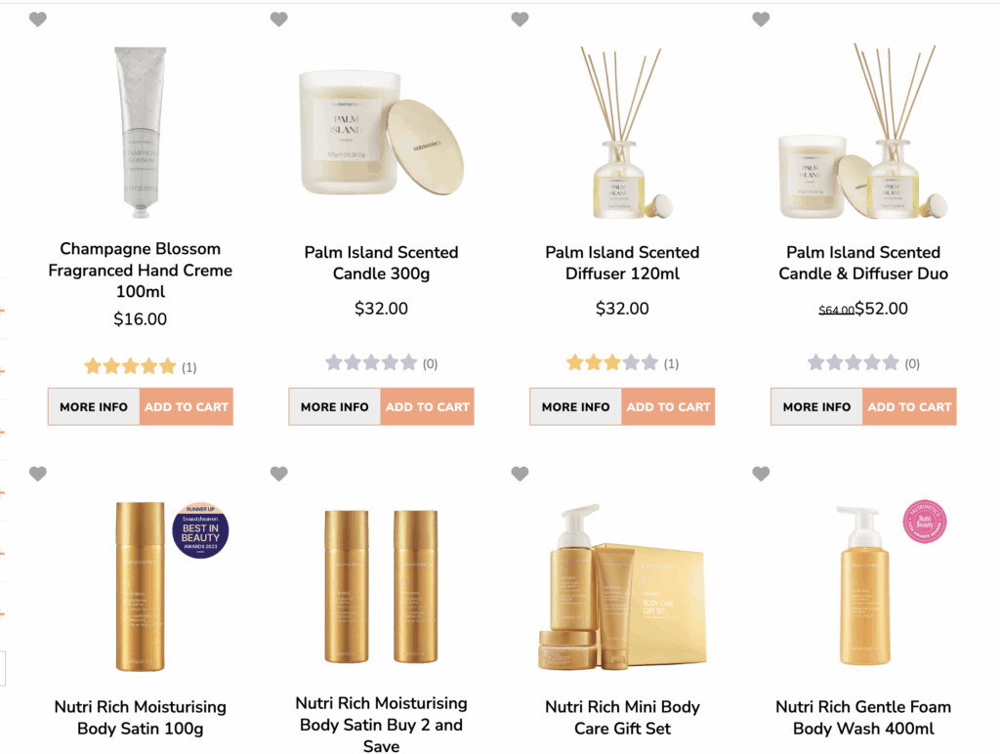Open three-star rating of Palm Island Diffuser
The height and width of the screenshot is (754, 1000).
pos(612,363)
